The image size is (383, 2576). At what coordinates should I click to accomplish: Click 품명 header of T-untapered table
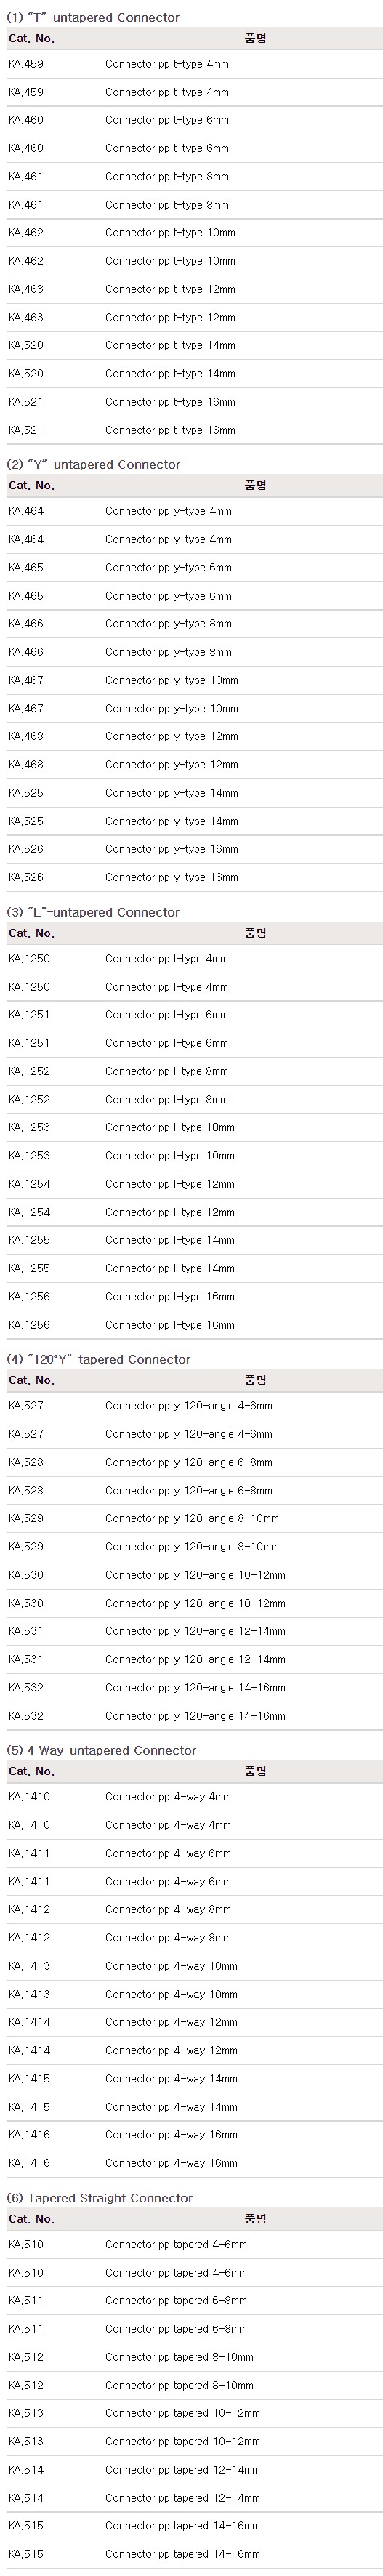tap(255, 38)
